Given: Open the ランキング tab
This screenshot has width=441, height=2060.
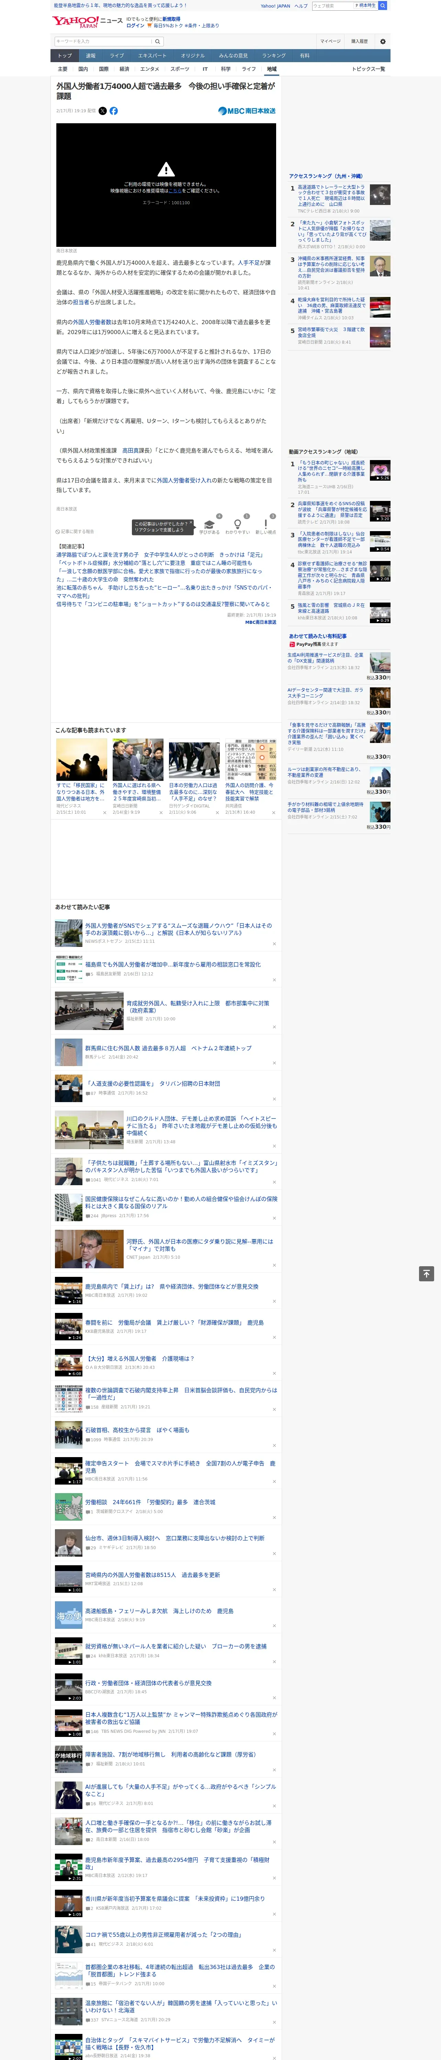Looking at the screenshot, I should [274, 56].
